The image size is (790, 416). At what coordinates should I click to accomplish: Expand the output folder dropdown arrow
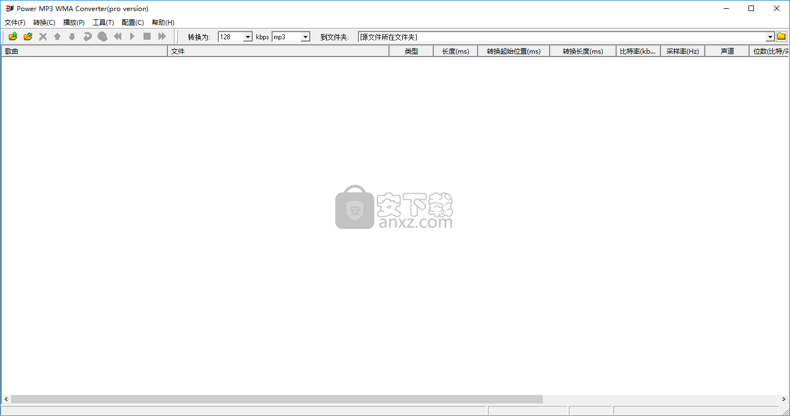pyautogui.click(x=770, y=37)
